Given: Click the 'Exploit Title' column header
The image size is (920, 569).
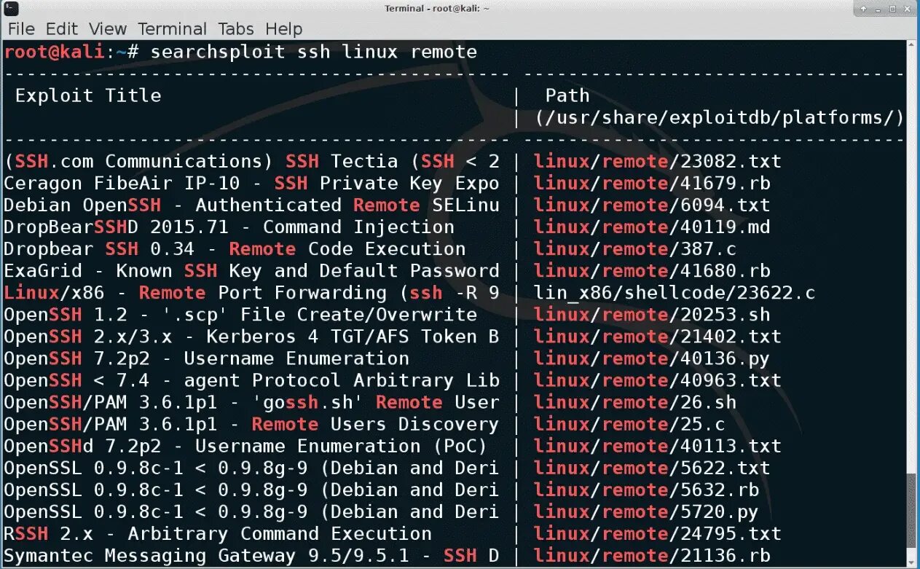Looking at the screenshot, I should point(88,95).
